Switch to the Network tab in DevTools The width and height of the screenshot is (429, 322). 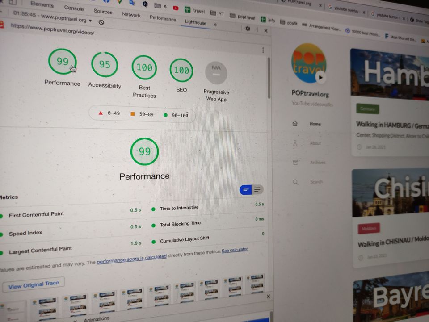coord(131,14)
